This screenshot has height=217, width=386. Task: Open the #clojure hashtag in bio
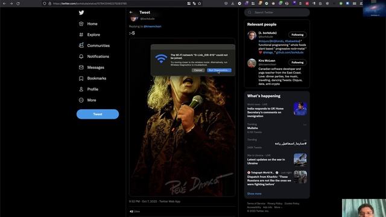(264, 41)
